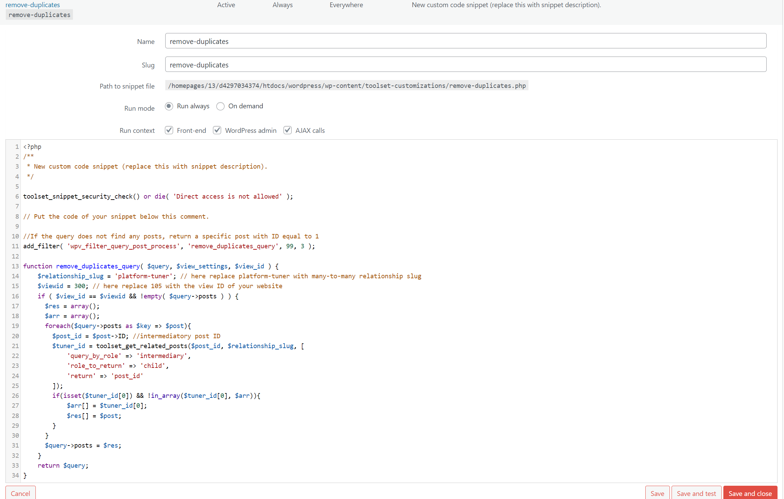The width and height of the screenshot is (784, 499).
Task: Click the snippet description text in header
Action: click(506, 5)
